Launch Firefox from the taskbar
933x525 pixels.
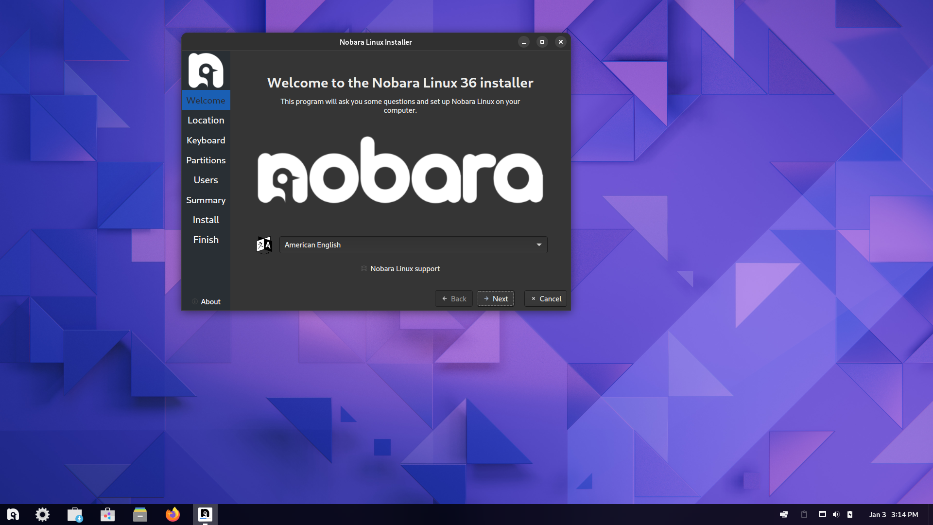[173, 514]
